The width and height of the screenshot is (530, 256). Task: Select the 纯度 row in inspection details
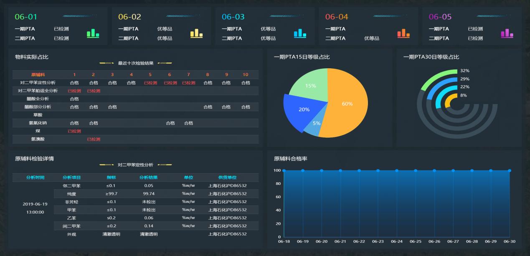[71, 194]
